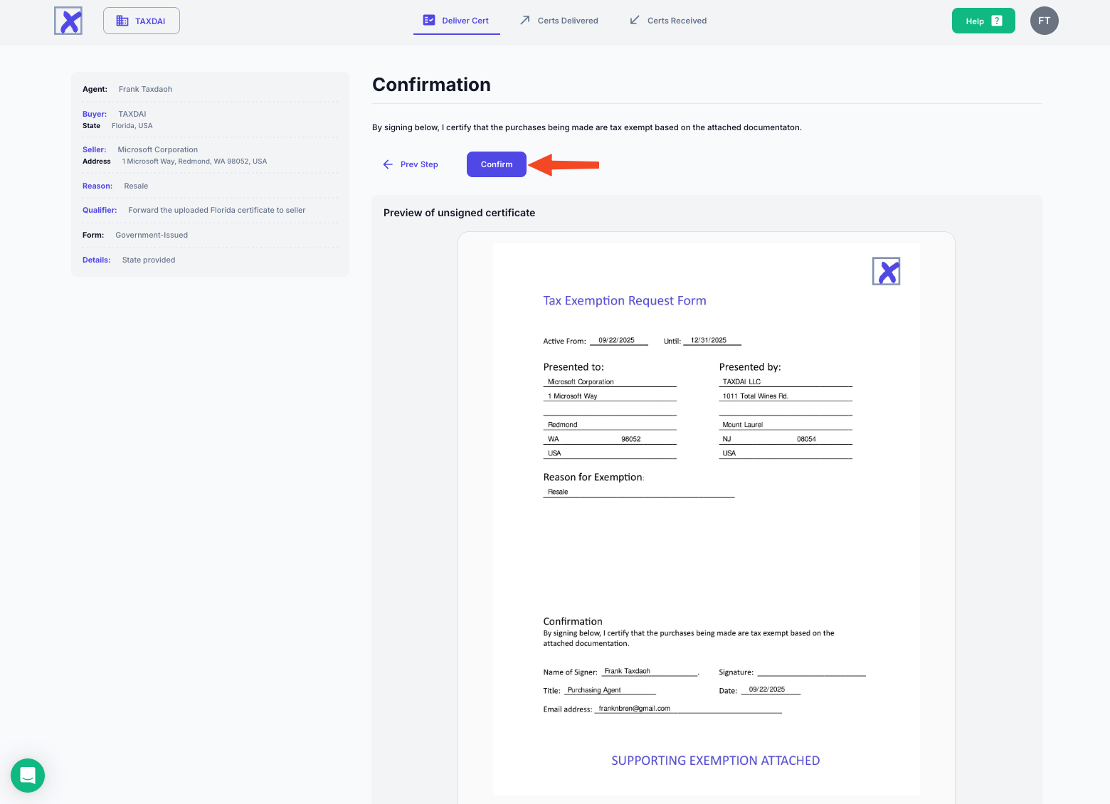1110x804 pixels.
Task: Go to the Certs Received tab
Action: [x=677, y=21]
